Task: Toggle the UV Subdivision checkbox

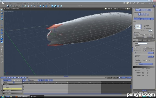Action: (x=135, y=53)
